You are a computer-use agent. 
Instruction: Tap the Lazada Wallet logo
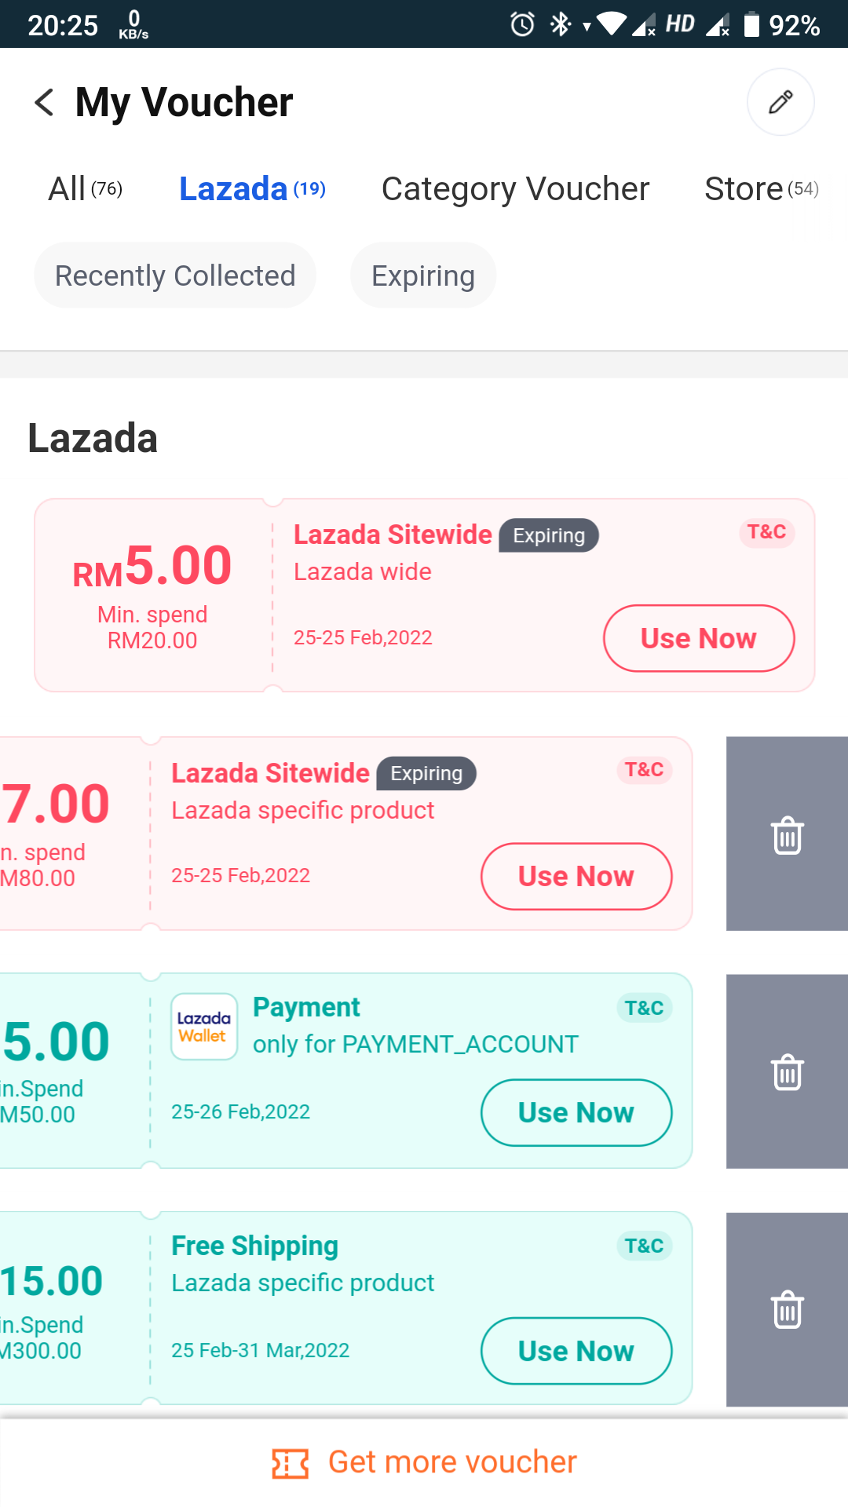pos(204,1027)
